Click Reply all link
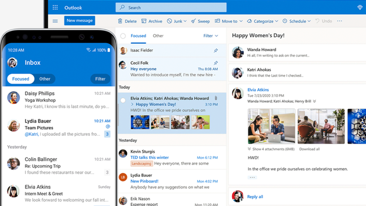Viewport: 366px width, 206px height. pyautogui.click(x=255, y=197)
